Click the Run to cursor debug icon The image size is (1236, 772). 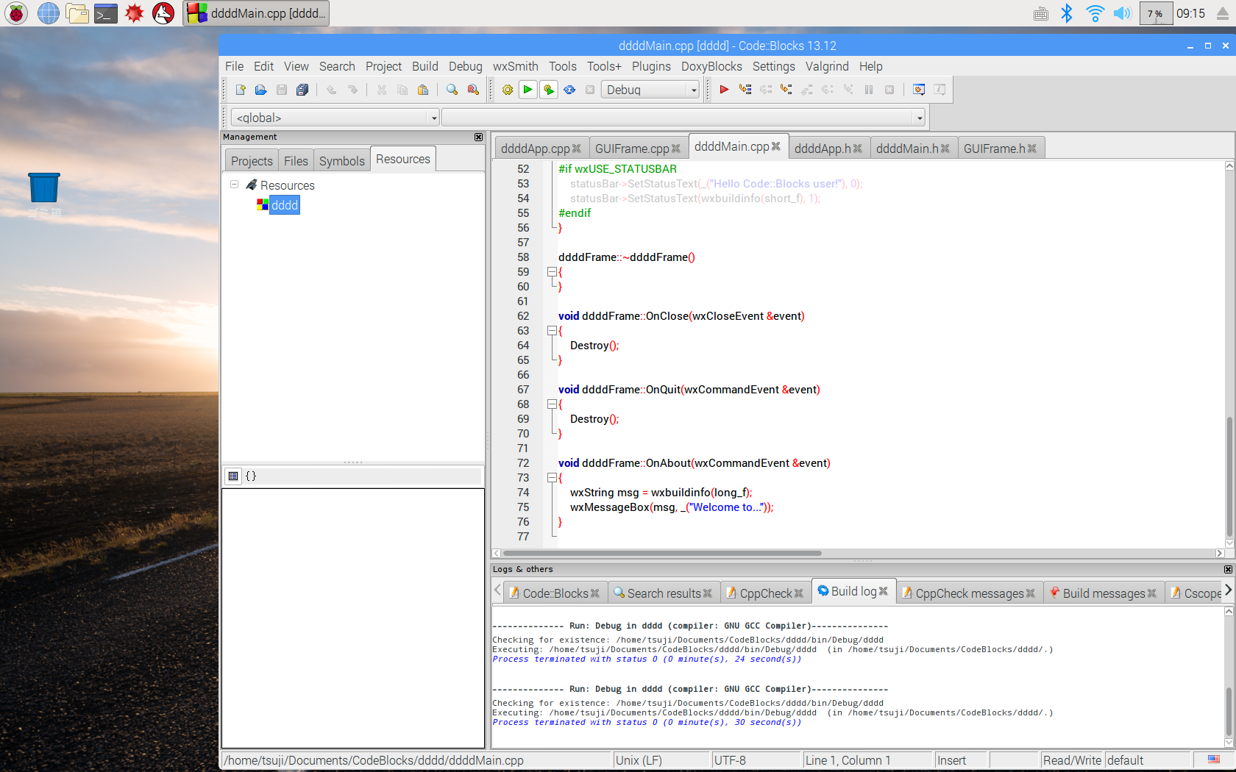pyautogui.click(x=745, y=90)
